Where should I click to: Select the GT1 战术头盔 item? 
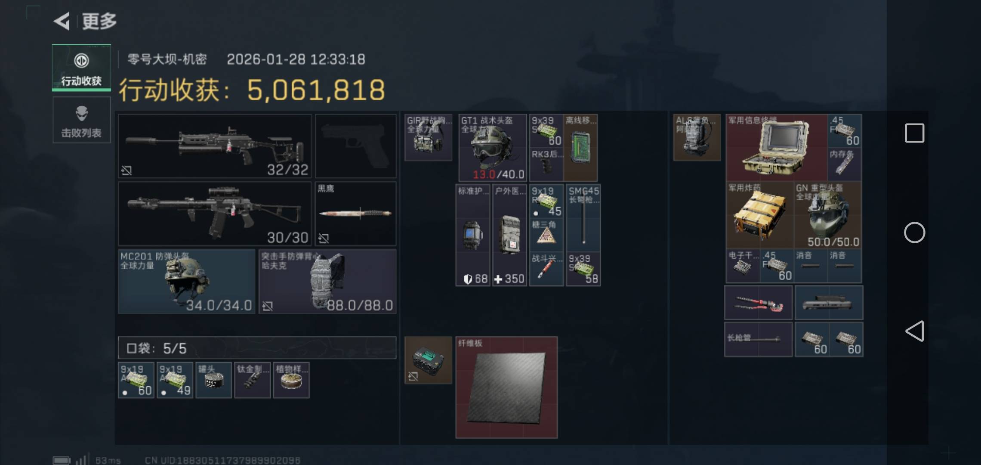(493, 148)
